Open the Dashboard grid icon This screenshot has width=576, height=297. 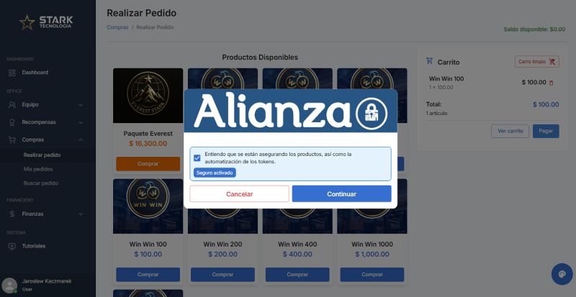click(x=12, y=73)
